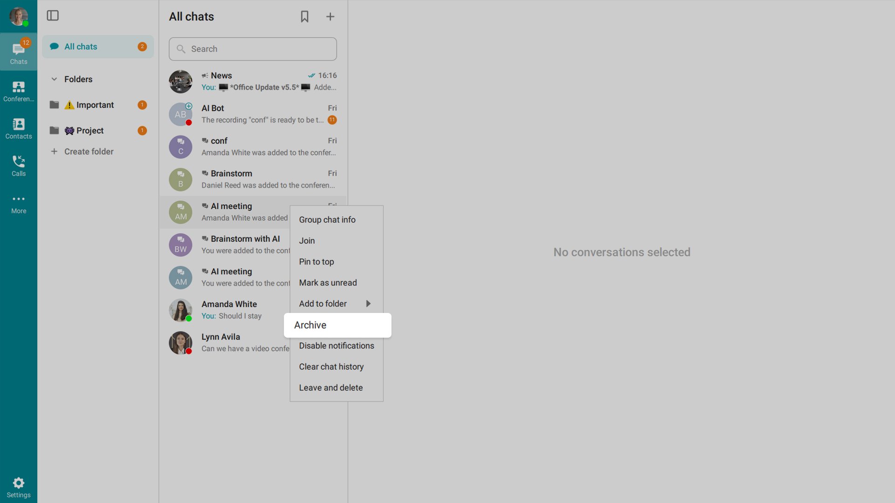Open the Important folder
This screenshot has width=895, height=503.
pyautogui.click(x=95, y=105)
